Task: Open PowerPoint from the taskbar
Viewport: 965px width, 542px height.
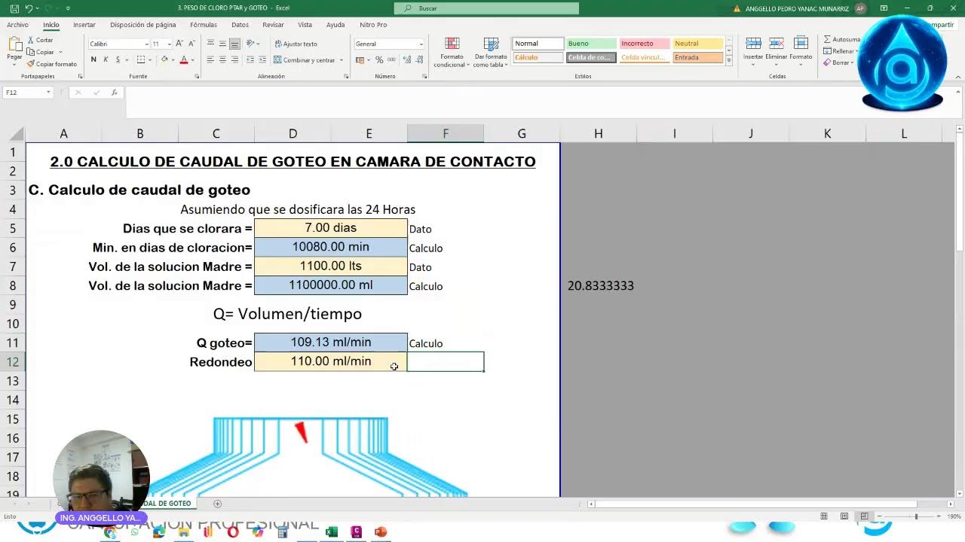Action: click(x=381, y=532)
